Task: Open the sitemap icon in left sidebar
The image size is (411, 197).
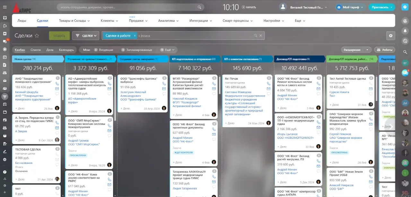Action: click(5, 179)
